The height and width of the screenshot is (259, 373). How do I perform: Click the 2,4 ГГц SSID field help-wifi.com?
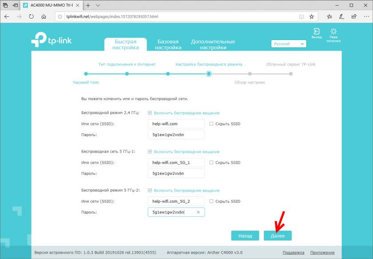pyautogui.click(x=176, y=124)
